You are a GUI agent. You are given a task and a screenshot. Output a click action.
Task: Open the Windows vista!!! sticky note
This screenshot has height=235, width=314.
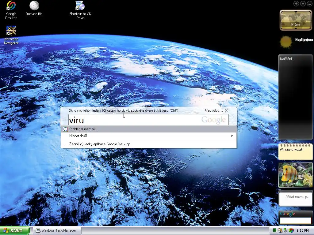(x=295, y=152)
